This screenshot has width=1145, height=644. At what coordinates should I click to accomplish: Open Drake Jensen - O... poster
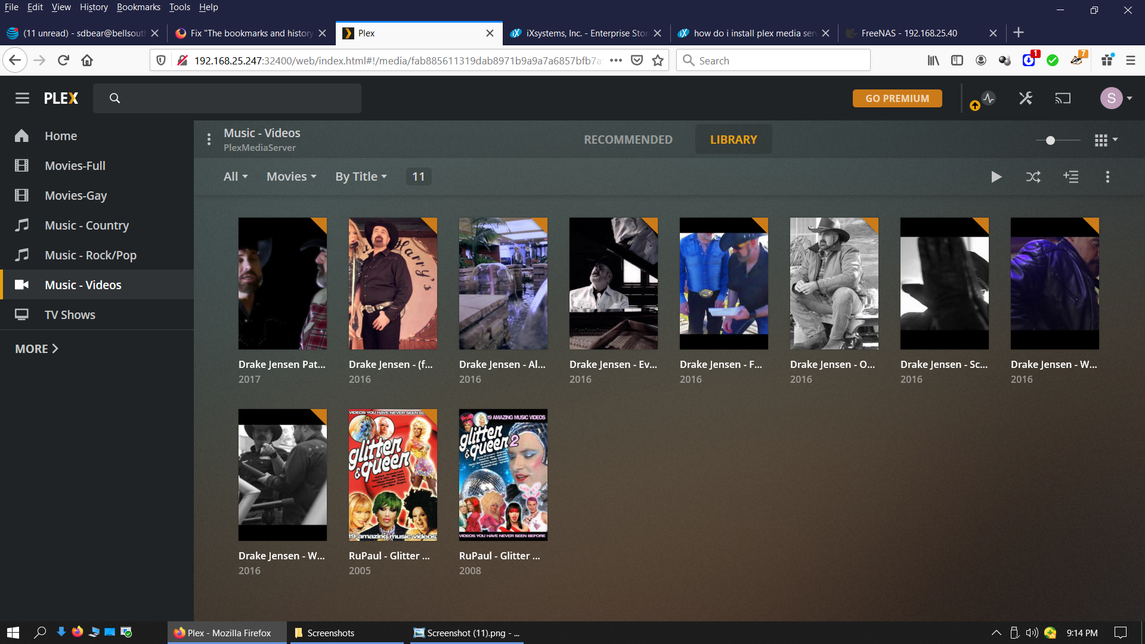[834, 283]
